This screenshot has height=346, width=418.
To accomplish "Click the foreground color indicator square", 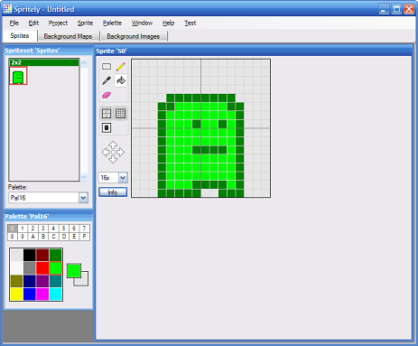I will 74,271.
